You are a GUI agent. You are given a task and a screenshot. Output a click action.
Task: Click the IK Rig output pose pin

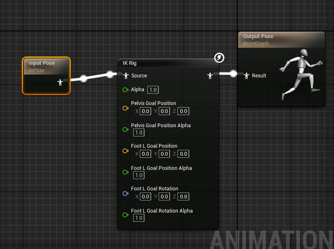210,76
